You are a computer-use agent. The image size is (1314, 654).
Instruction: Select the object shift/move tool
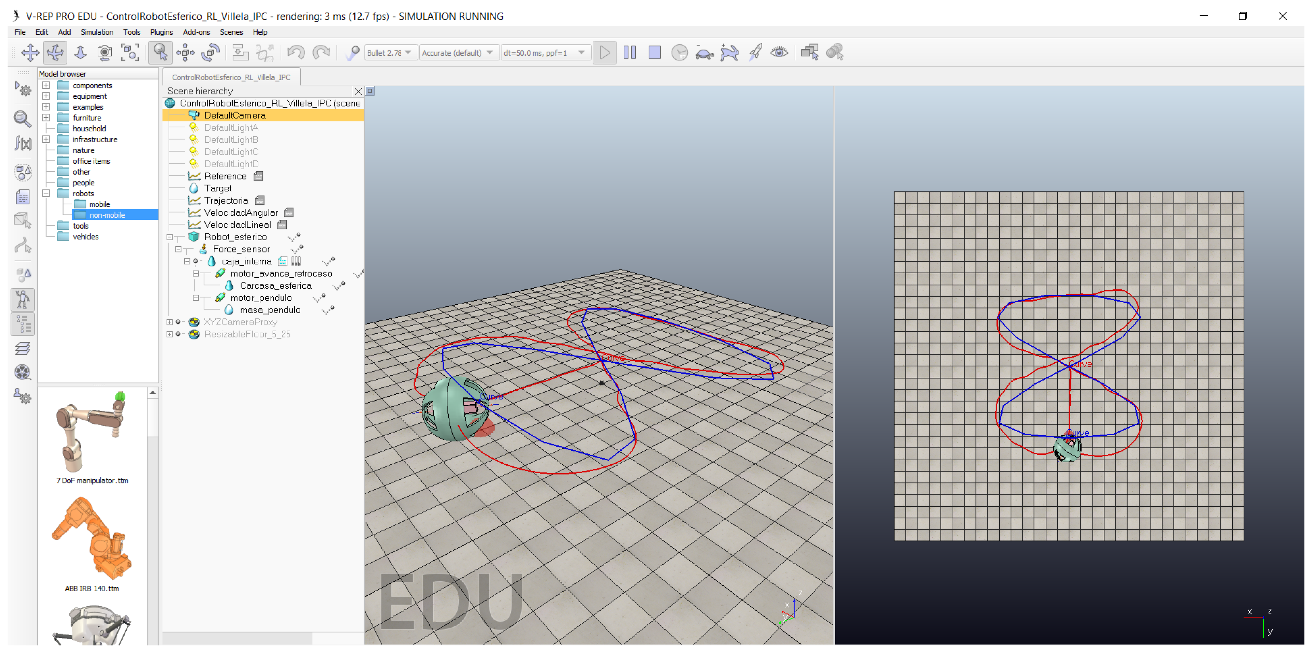point(185,52)
